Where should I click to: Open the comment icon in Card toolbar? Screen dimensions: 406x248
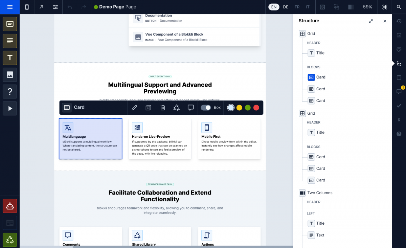pos(190,108)
